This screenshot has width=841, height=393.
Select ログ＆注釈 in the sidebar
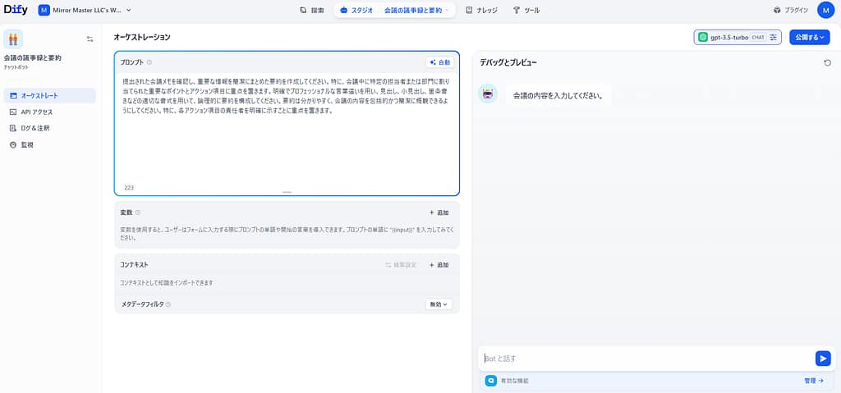[x=35, y=128]
